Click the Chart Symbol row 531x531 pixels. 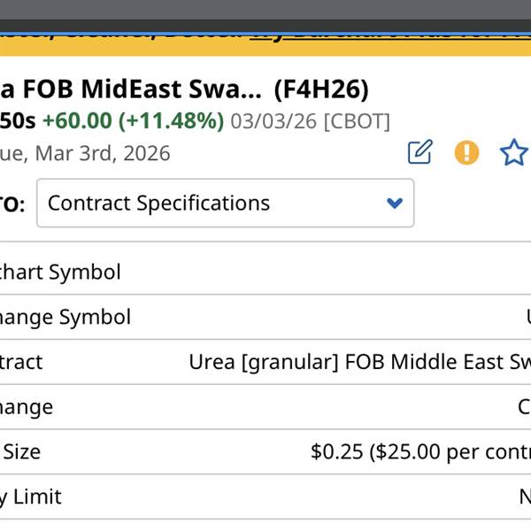[60, 272]
